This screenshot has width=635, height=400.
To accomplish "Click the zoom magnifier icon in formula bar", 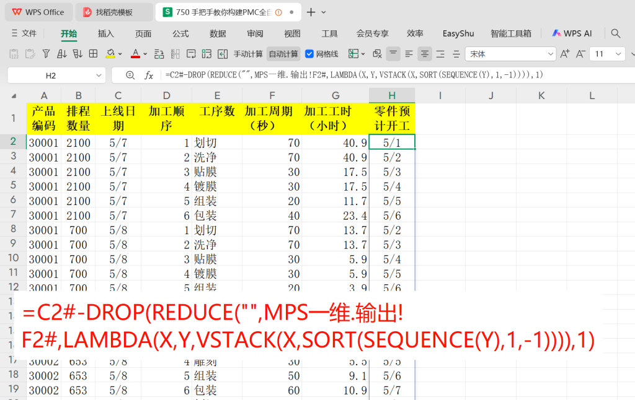I will click(x=130, y=75).
